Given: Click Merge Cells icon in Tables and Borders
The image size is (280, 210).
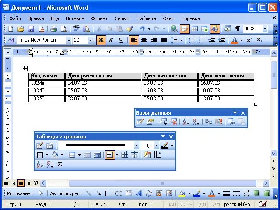Looking at the screenshot, I should 87,155.
